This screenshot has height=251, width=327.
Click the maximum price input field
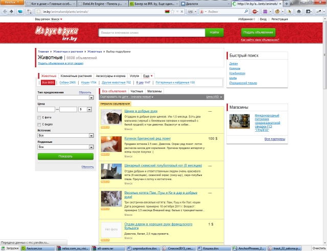pos(68,109)
